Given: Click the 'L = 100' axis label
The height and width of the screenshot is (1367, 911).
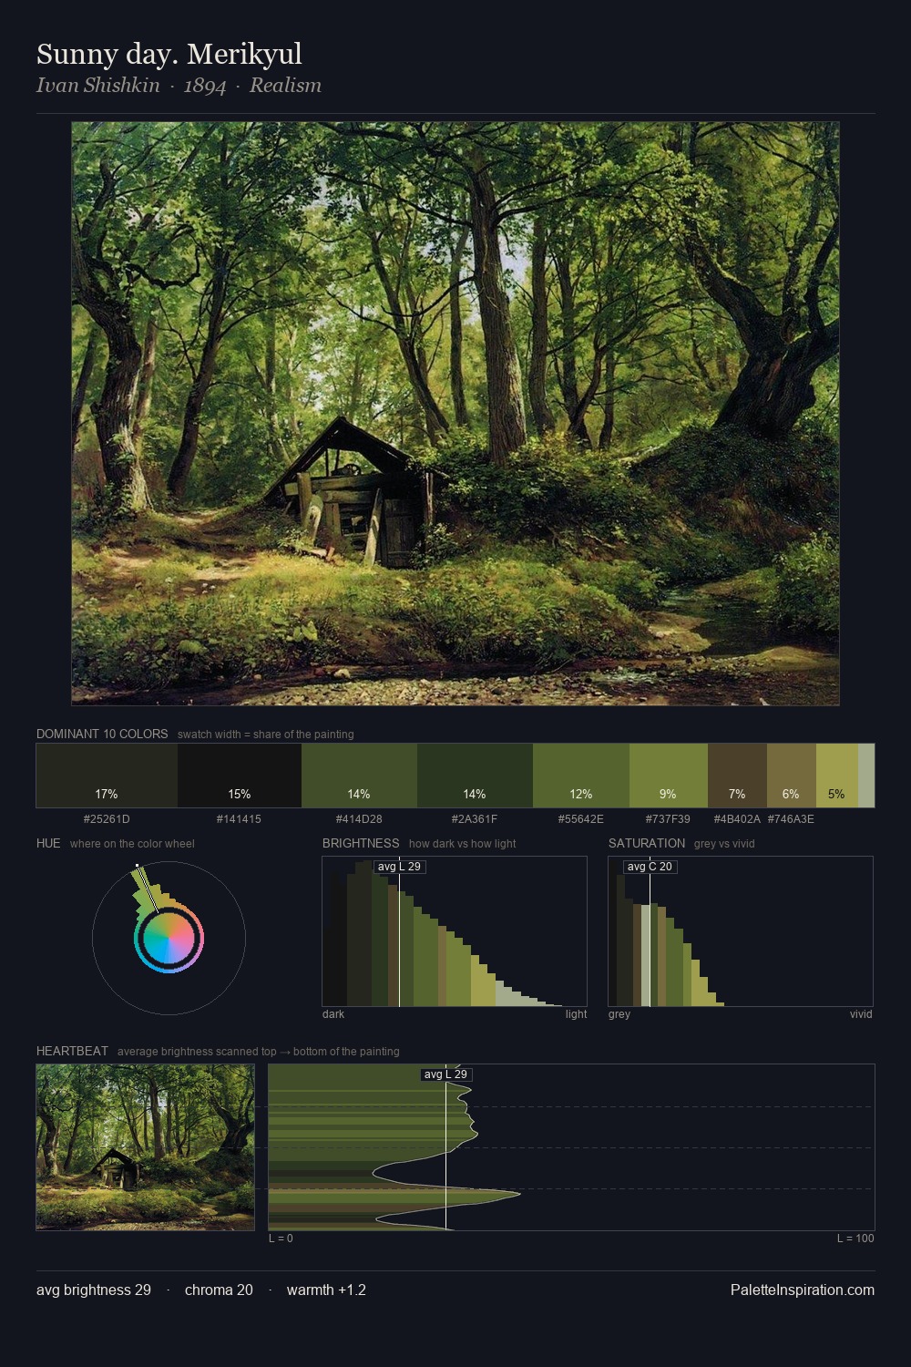Looking at the screenshot, I should coord(855,1239).
